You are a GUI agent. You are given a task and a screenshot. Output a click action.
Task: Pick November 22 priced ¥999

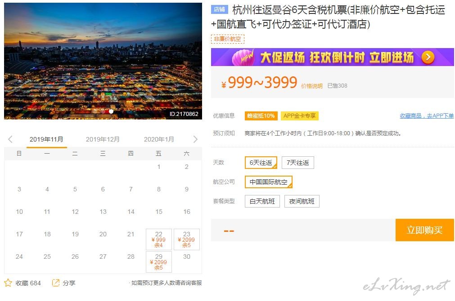point(159,239)
